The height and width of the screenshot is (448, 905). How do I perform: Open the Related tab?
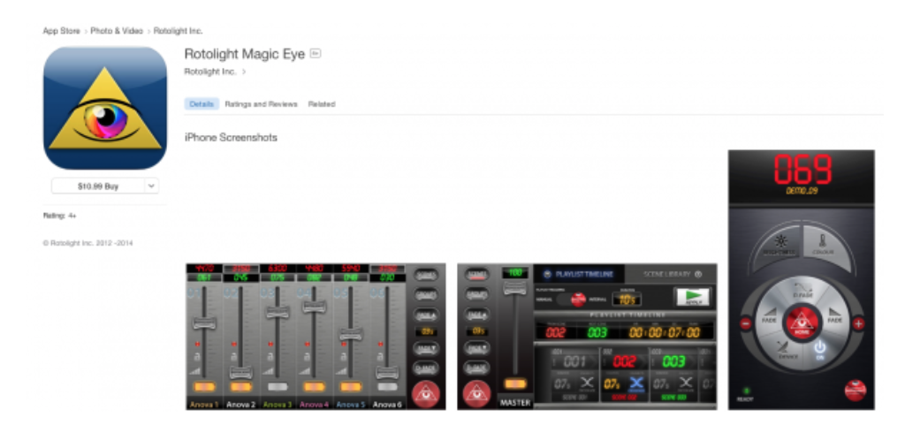click(321, 104)
